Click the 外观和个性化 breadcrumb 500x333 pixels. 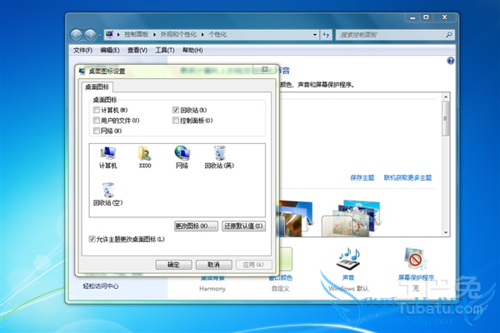tap(178, 34)
